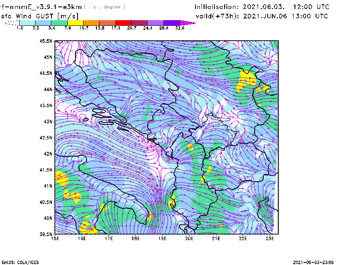Click the 23E longitude label
This screenshot has height=265, width=343.
coord(270,238)
